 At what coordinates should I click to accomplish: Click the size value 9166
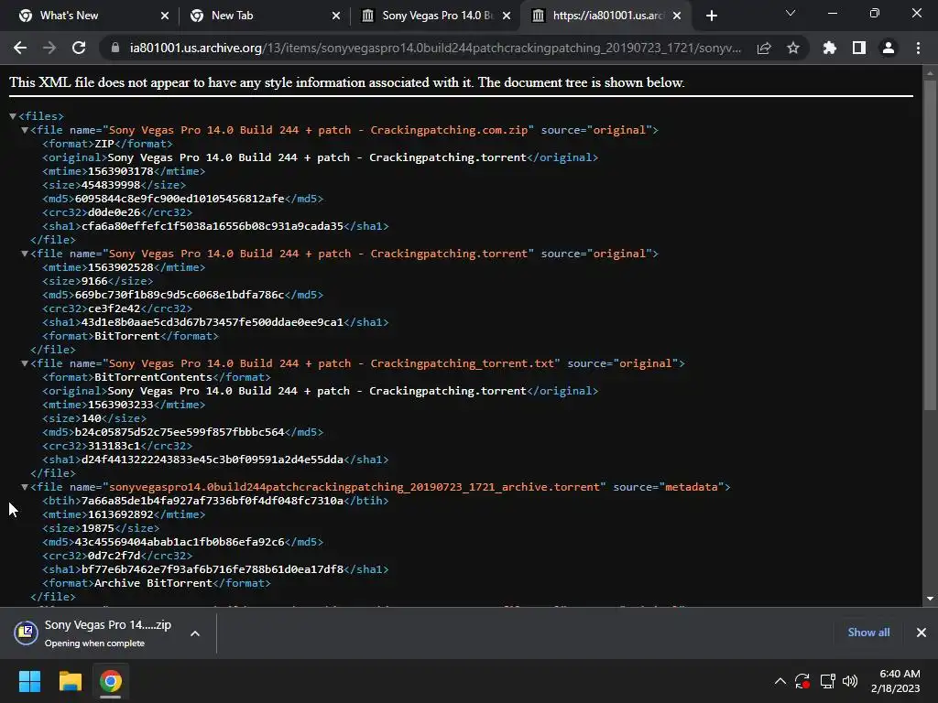click(94, 281)
